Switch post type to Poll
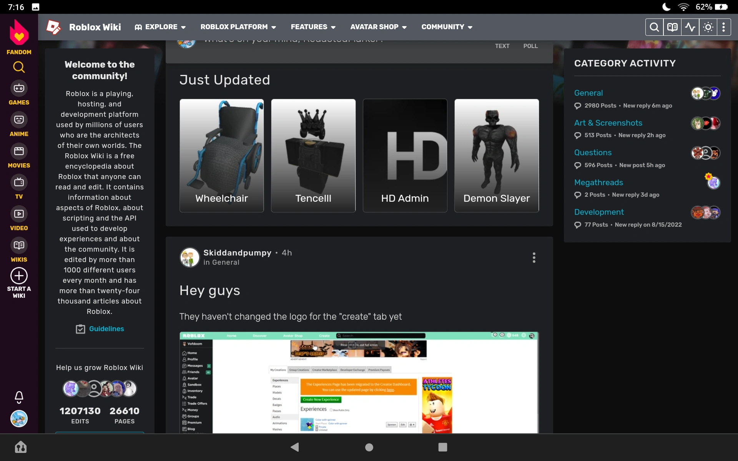This screenshot has width=738, height=461. (x=530, y=46)
